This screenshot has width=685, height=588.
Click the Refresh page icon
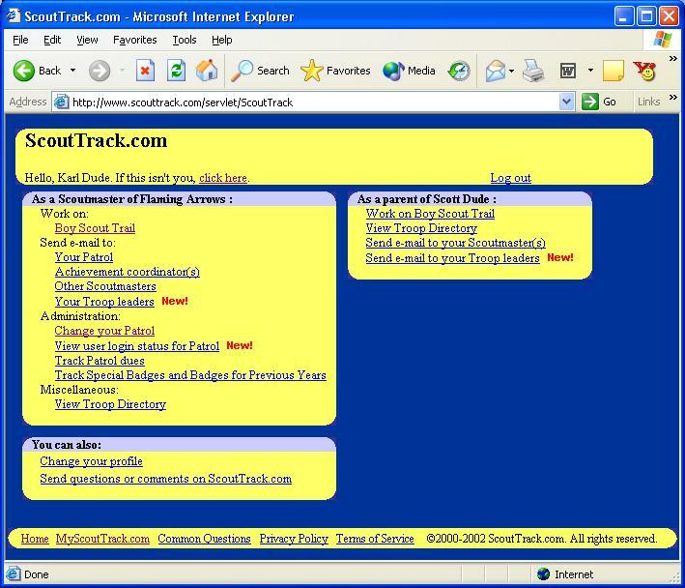tap(176, 71)
